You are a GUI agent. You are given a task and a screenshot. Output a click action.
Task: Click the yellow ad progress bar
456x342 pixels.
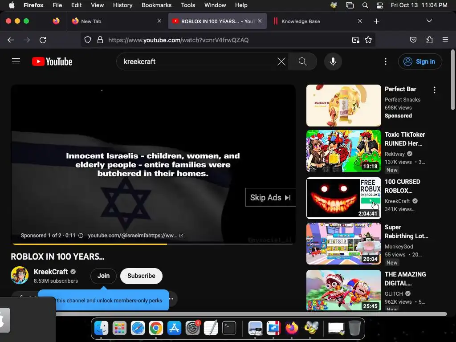[x=90, y=244]
